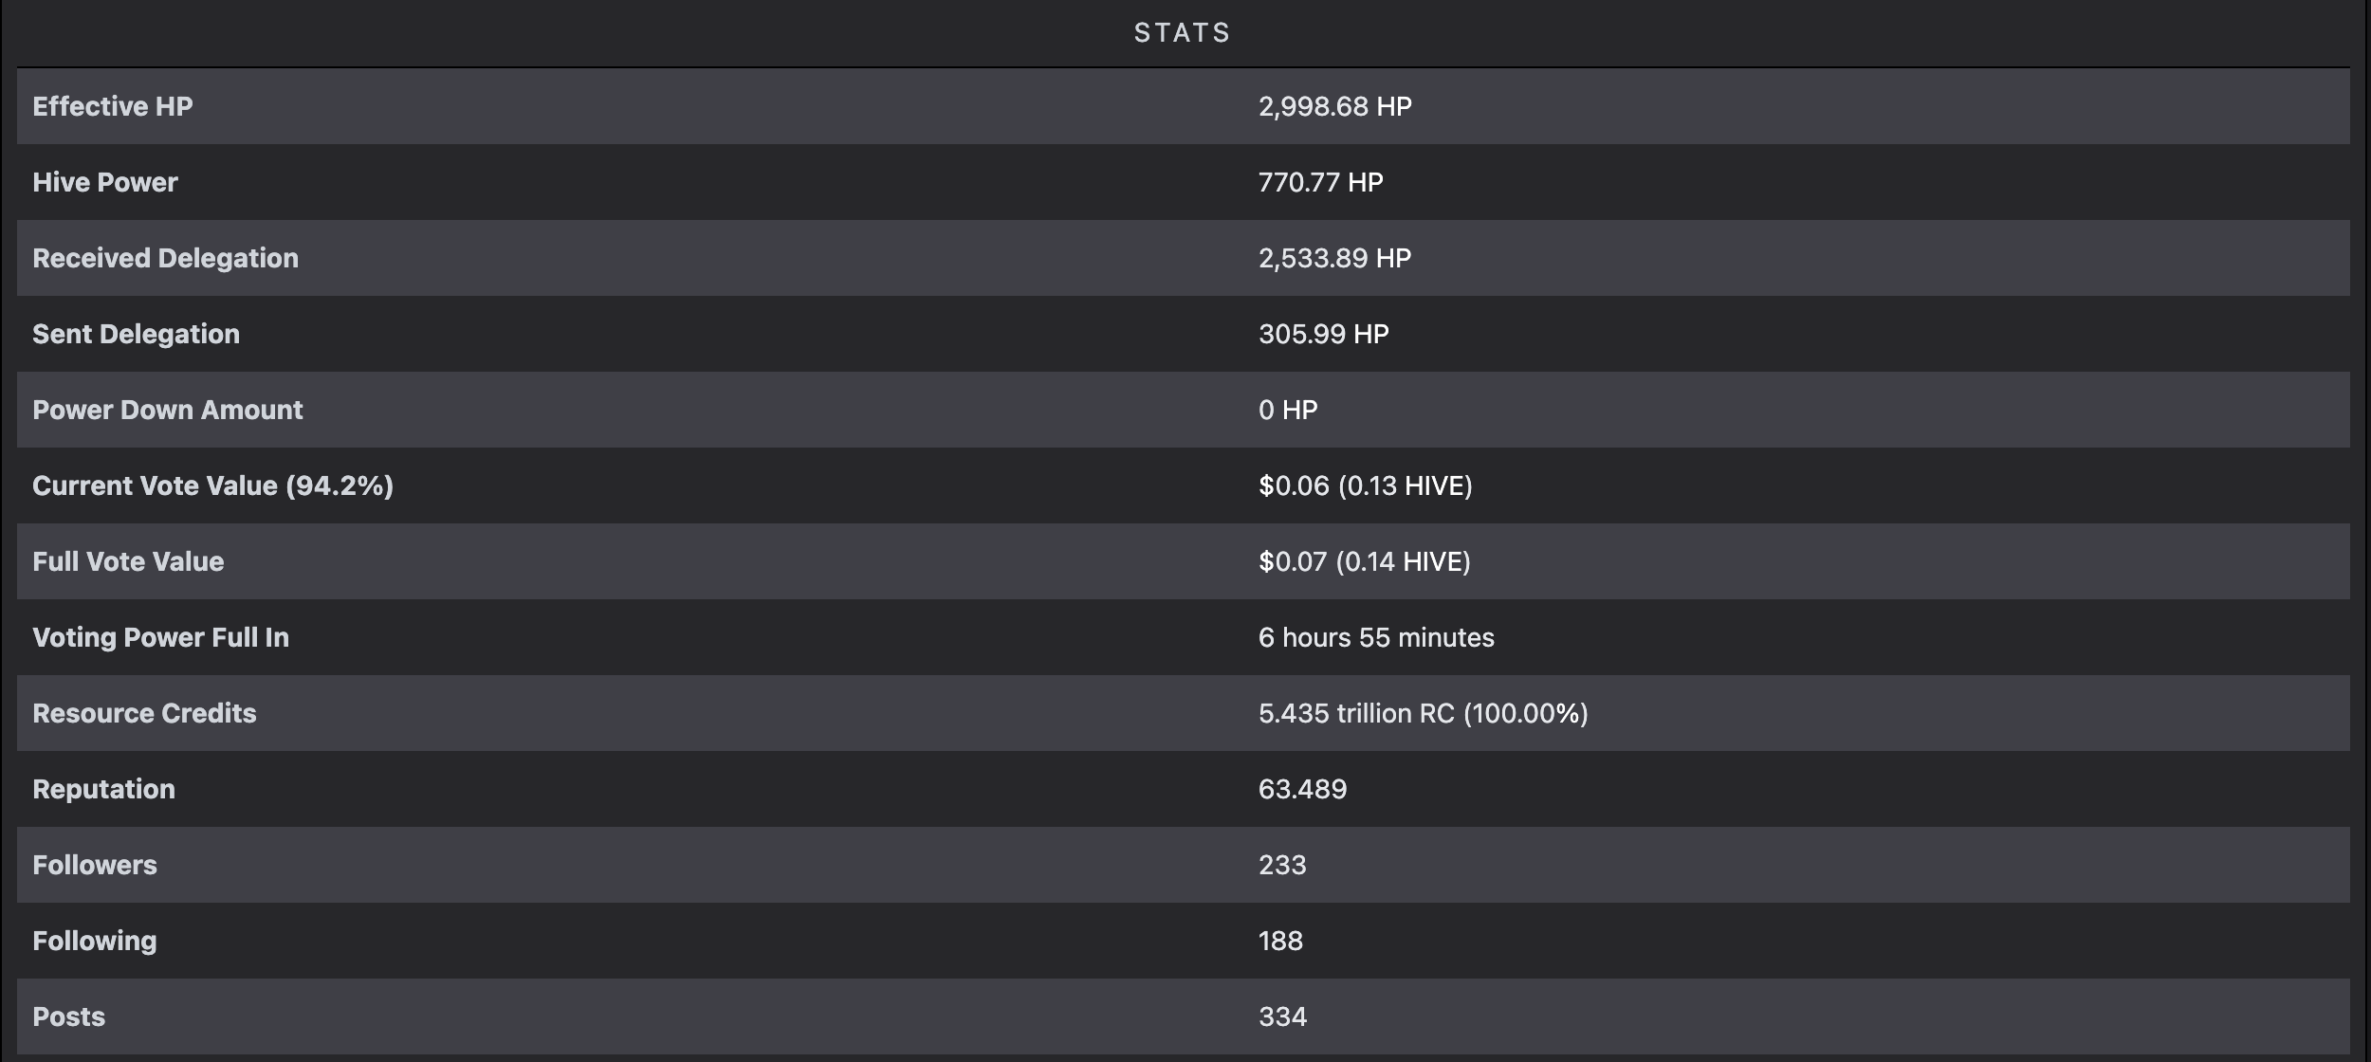2371x1062 pixels.
Task: Click the 305.99 HP sent delegation value
Action: 1323,334
